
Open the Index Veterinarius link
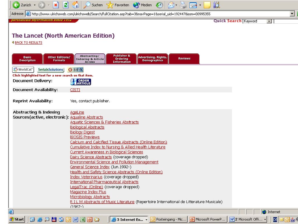[86, 177]
